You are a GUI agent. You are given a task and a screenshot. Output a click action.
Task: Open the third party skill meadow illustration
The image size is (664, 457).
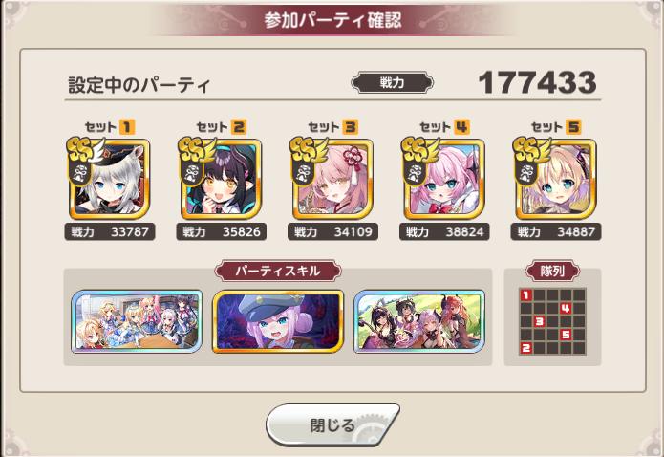pyautogui.click(x=419, y=321)
